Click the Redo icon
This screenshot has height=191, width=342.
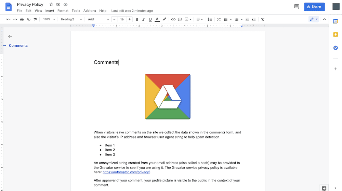pyautogui.click(x=15, y=19)
